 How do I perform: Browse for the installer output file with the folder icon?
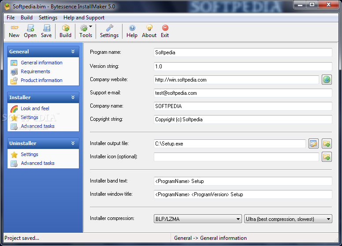pos(327,144)
